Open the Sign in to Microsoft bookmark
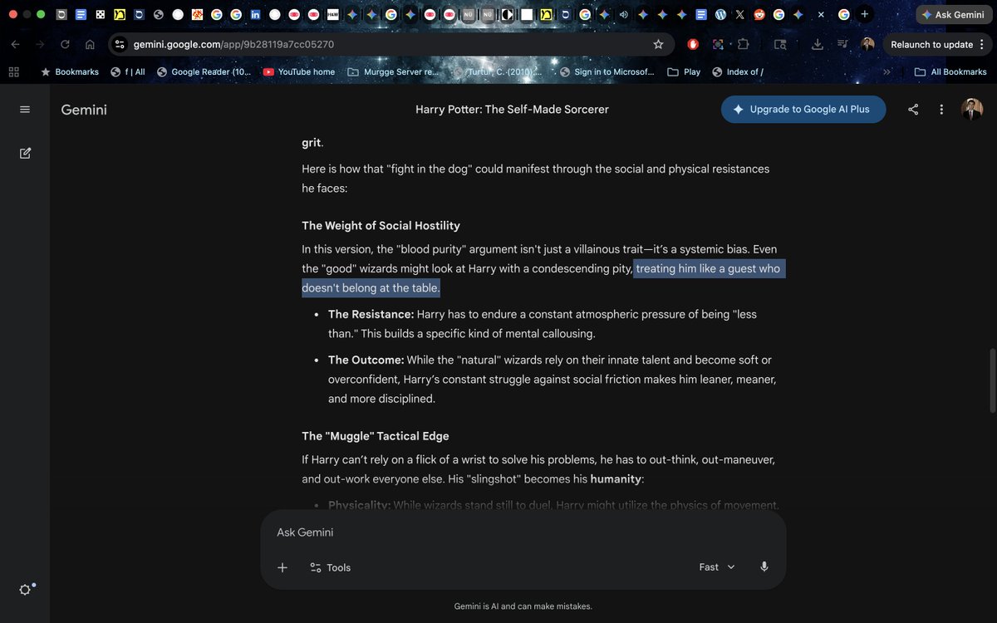 pos(607,72)
